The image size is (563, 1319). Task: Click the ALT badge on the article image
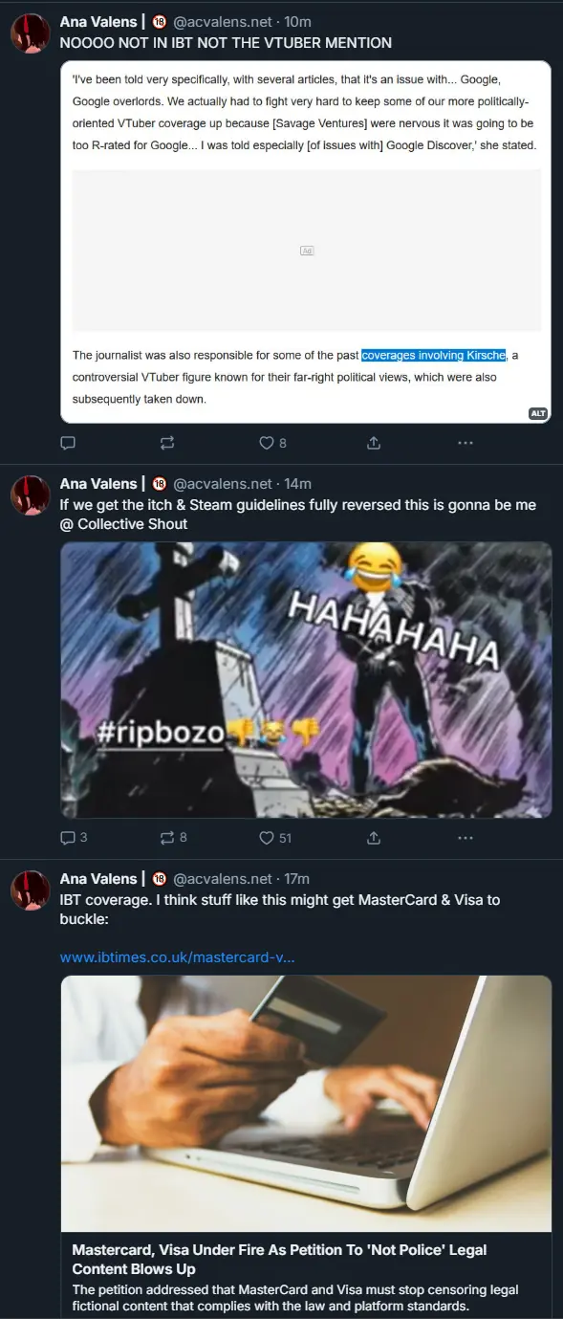click(538, 413)
